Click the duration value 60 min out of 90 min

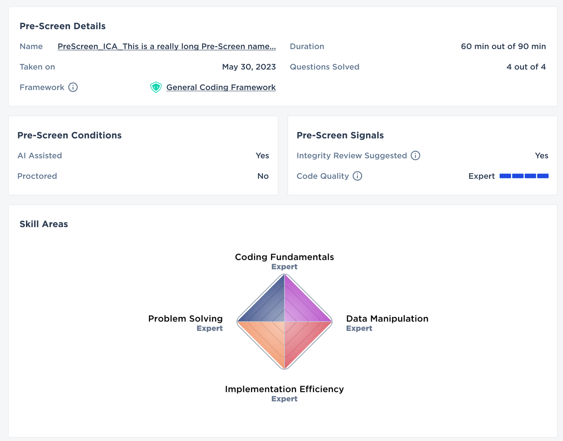503,46
